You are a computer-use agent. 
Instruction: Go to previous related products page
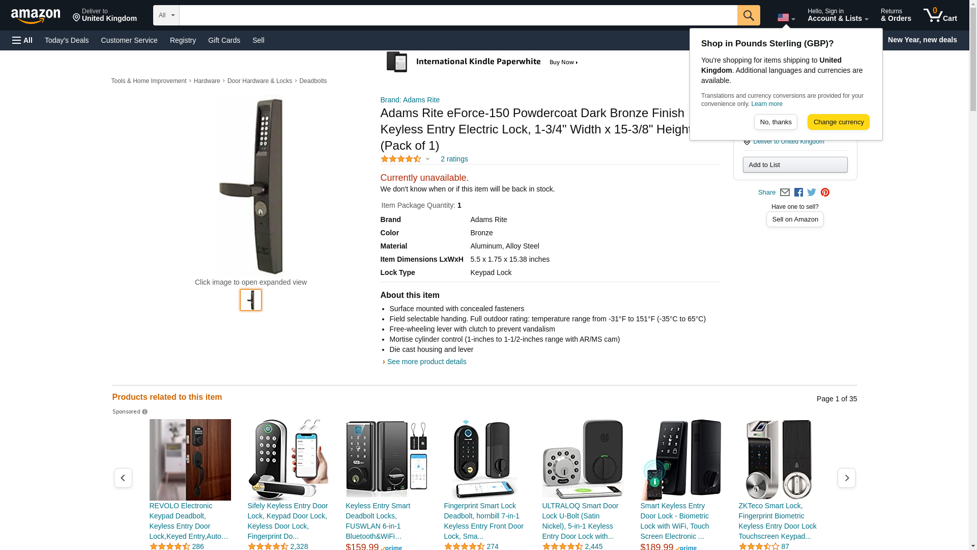pyautogui.click(x=123, y=478)
